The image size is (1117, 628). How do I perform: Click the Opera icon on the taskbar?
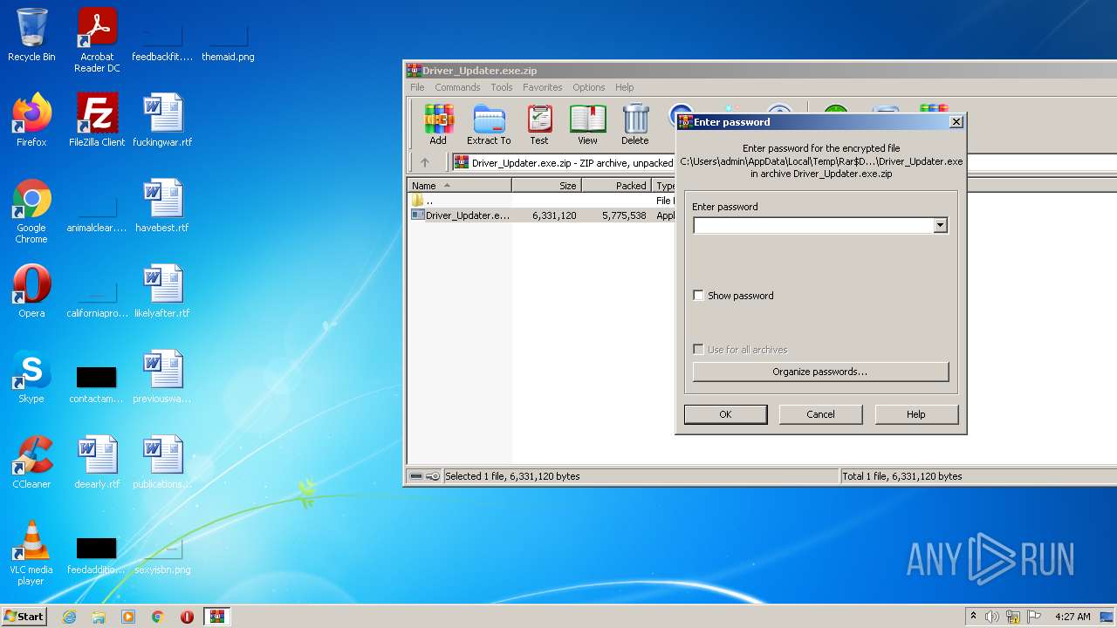pyautogui.click(x=187, y=617)
